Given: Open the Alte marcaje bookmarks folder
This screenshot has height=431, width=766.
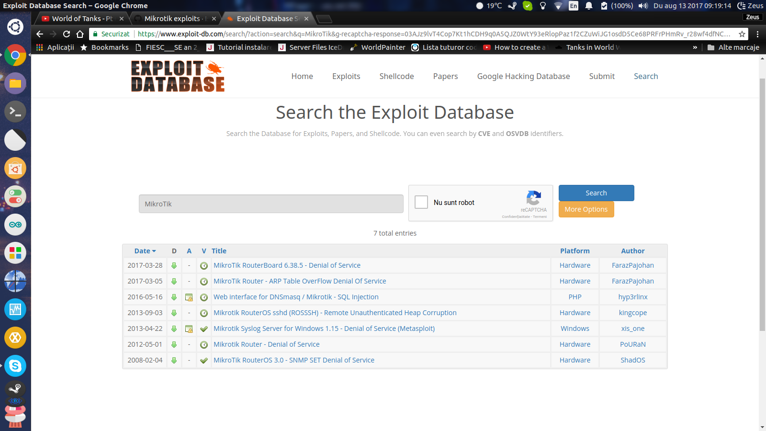Looking at the screenshot, I should (733, 47).
